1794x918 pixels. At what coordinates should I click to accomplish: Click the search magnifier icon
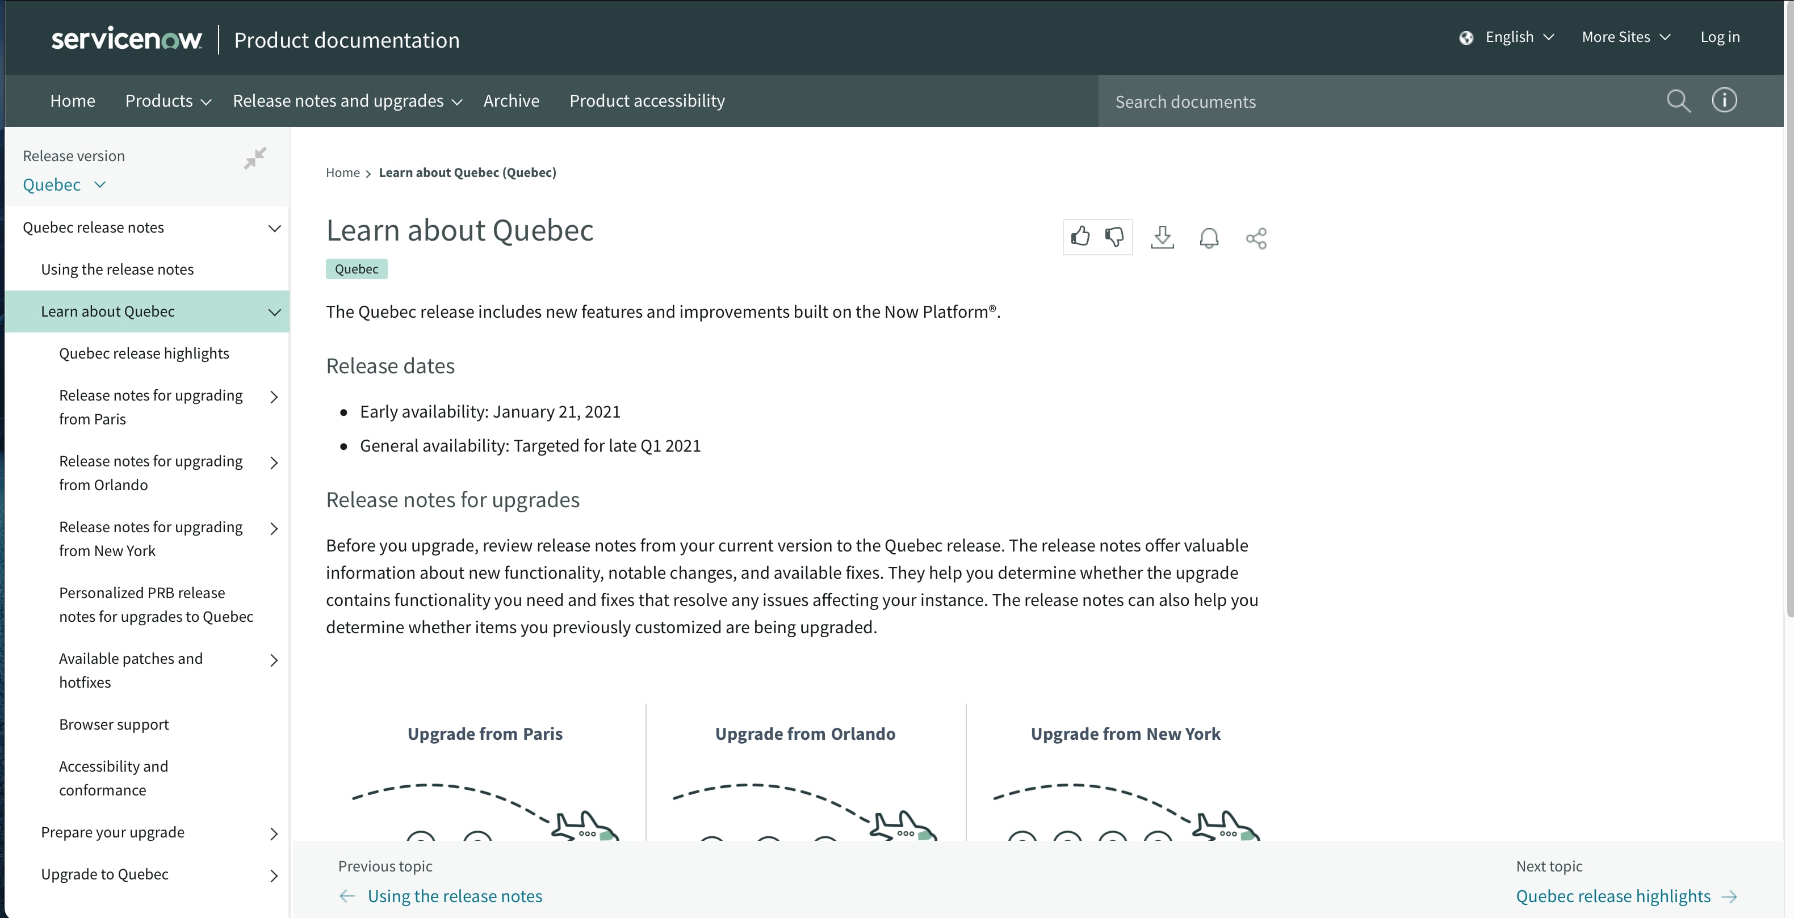(1678, 101)
